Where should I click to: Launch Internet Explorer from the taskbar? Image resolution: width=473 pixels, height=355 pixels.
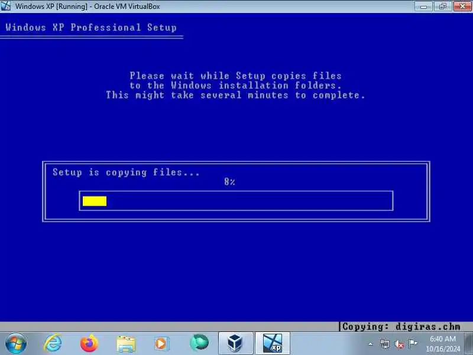(x=53, y=344)
